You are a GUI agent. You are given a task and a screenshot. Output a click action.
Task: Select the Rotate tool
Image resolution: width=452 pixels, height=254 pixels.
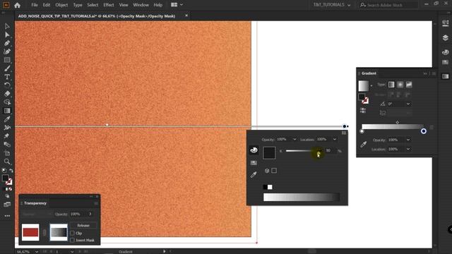(7, 85)
